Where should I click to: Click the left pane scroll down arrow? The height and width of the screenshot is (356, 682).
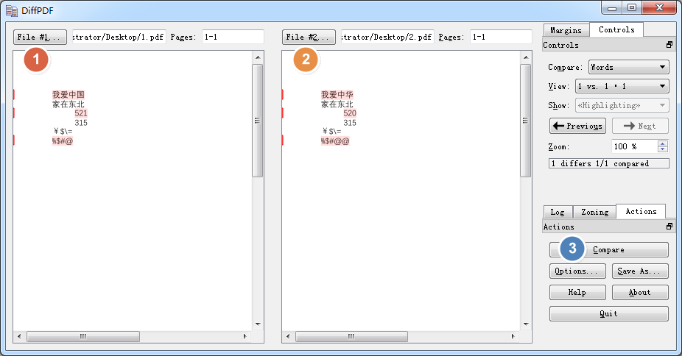pos(258,324)
